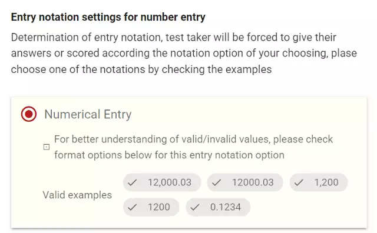Image resolution: width=377 pixels, height=233 pixels.
Task: Click the description line 'choose one of the notations'
Action: [x=141, y=69]
